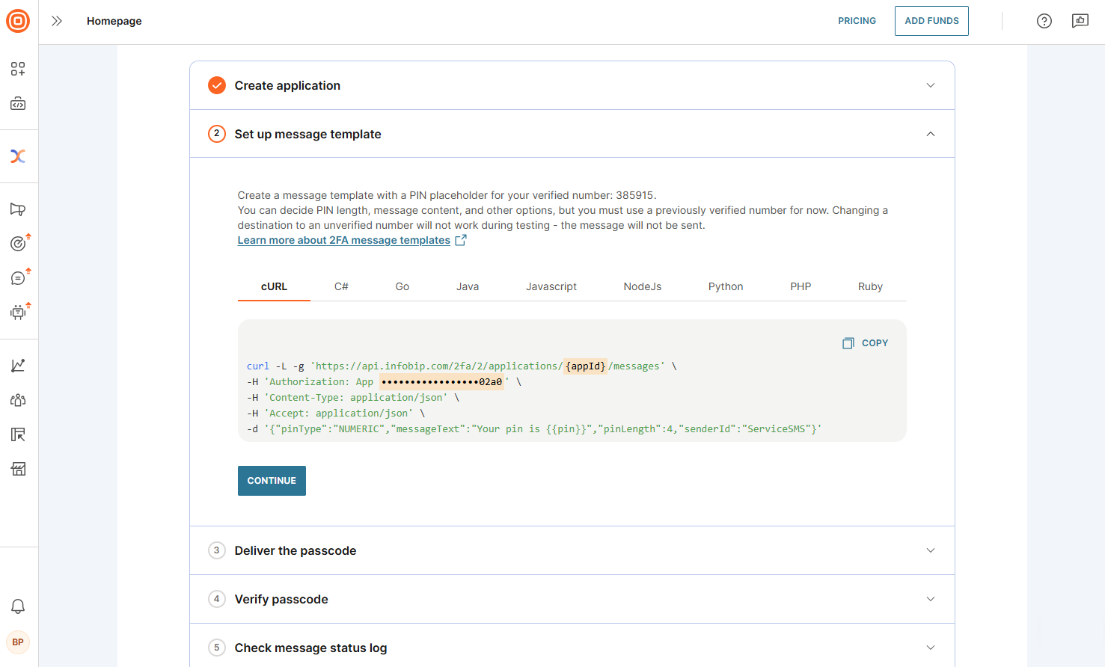Open the Channels and numbers icon
The width and height of the screenshot is (1105, 667).
coord(18,434)
